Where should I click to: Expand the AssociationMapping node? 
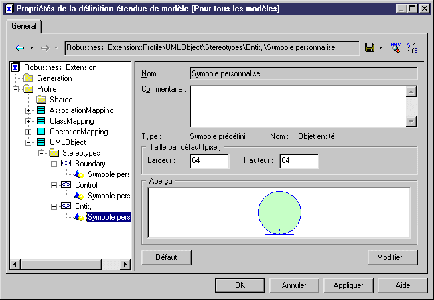(28, 110)
